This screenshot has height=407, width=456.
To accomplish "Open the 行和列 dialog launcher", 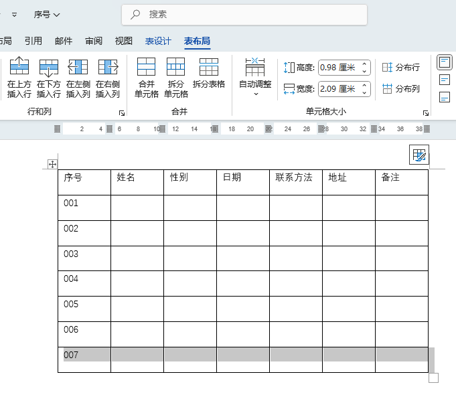I will click(122, 113).
